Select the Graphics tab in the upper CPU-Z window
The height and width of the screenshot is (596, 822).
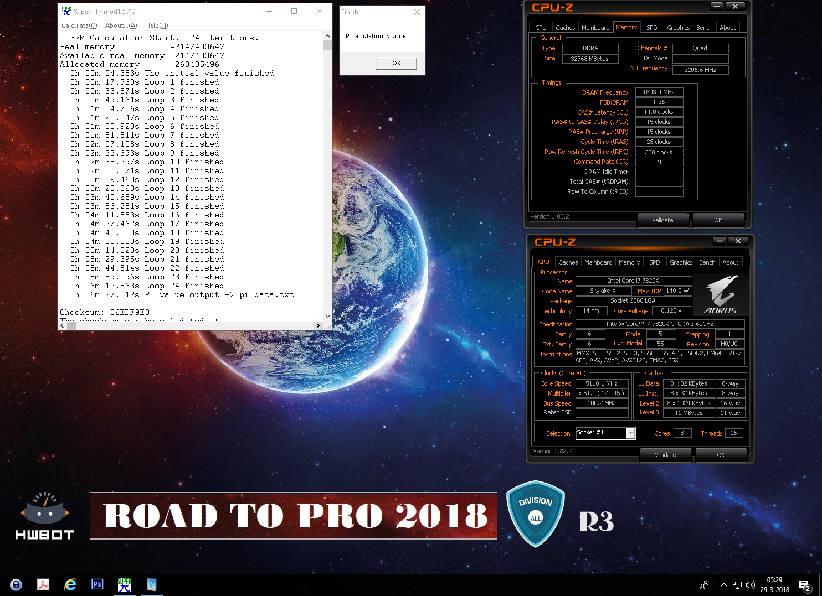pyautogui.click(x=678, y=28)
